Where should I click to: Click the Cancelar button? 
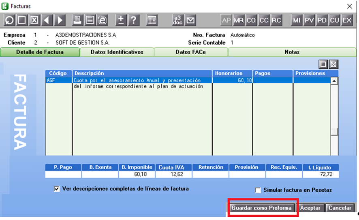(x=340, y=208)
